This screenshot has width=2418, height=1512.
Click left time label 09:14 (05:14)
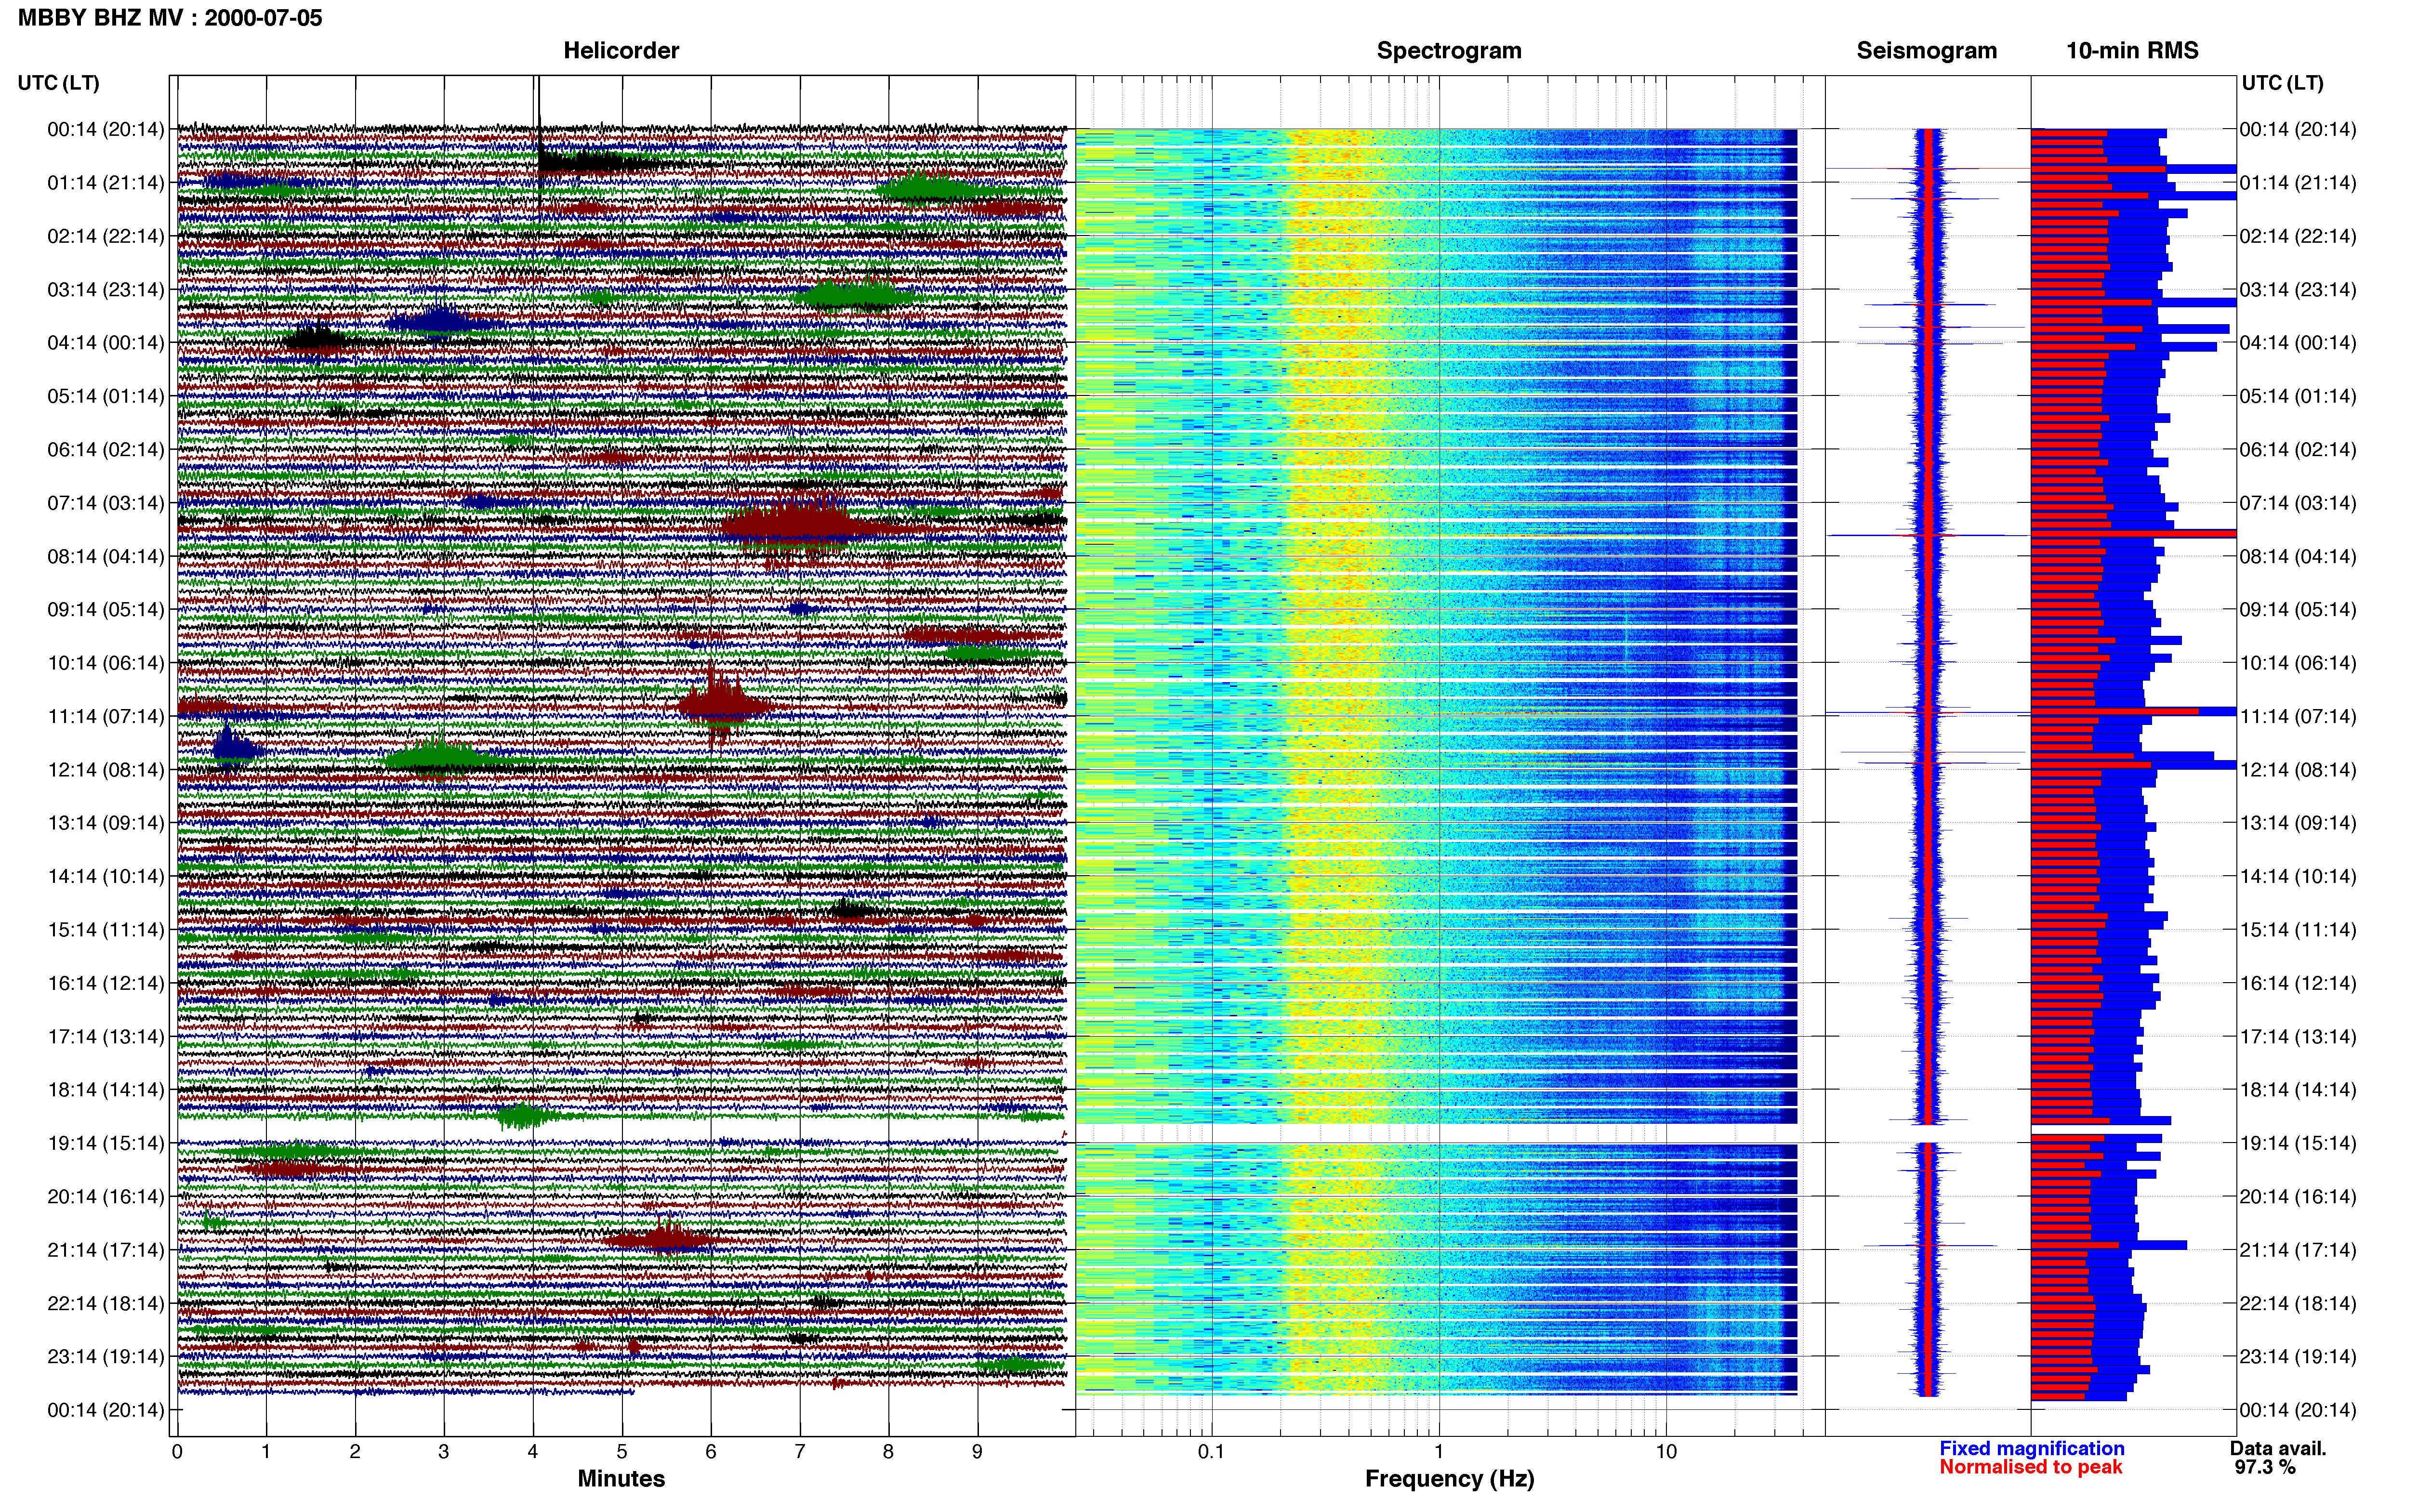(x=105, y=609)
